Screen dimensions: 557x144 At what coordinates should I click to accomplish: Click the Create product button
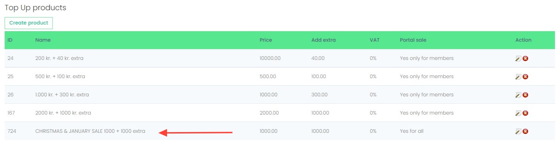[29, 23]
